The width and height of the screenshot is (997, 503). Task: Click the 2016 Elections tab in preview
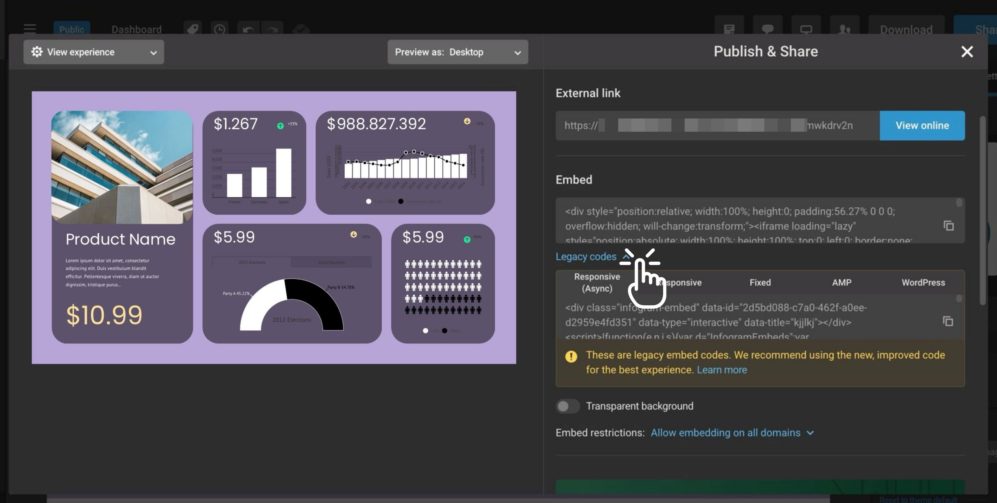click(x=331, y=262)
